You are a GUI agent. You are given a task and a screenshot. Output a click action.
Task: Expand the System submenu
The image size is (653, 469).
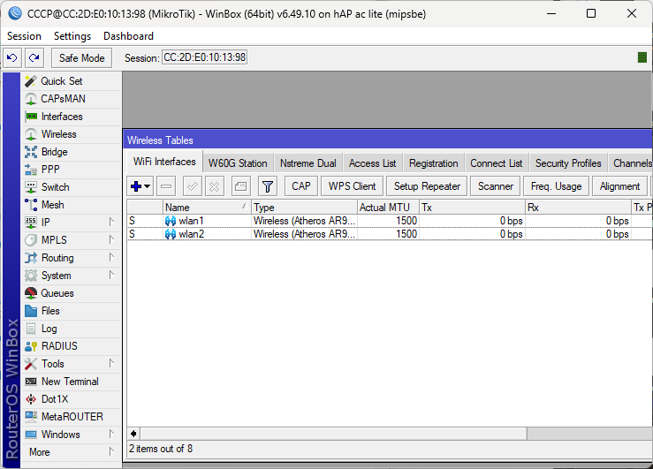72,276
